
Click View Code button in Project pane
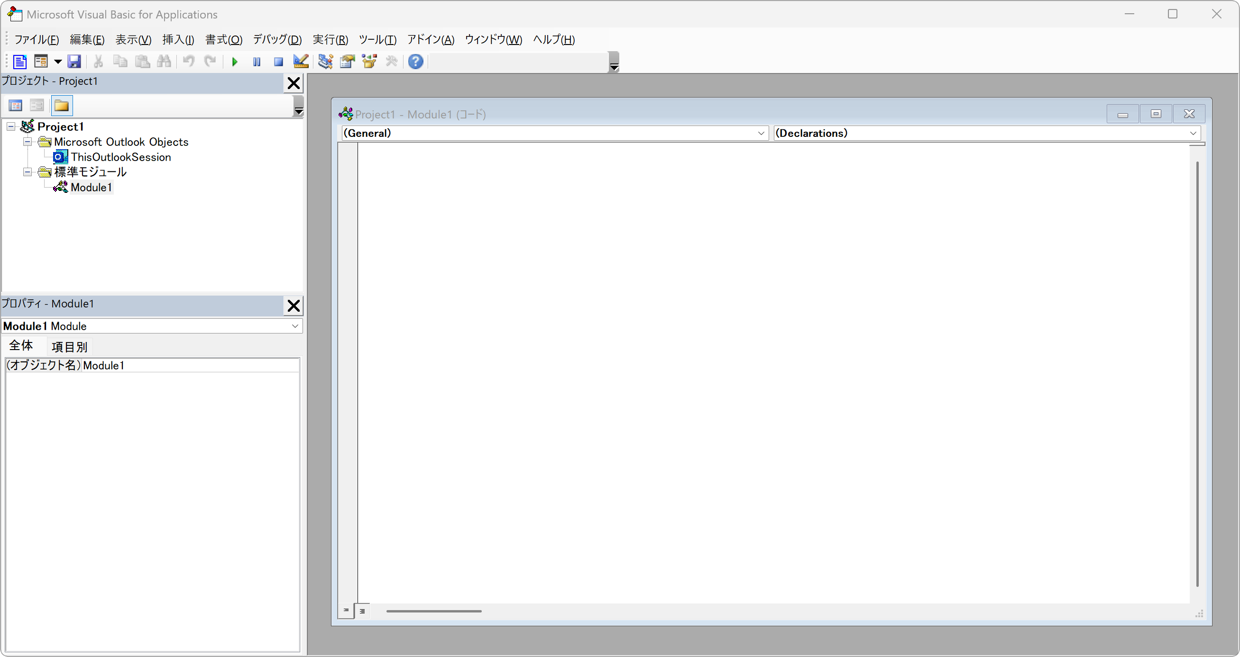(16, 105)
